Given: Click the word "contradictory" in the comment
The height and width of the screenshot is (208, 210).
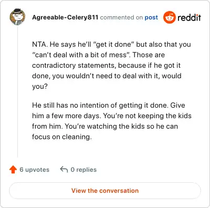Looking at the screenshot, I should coord(54,66).
